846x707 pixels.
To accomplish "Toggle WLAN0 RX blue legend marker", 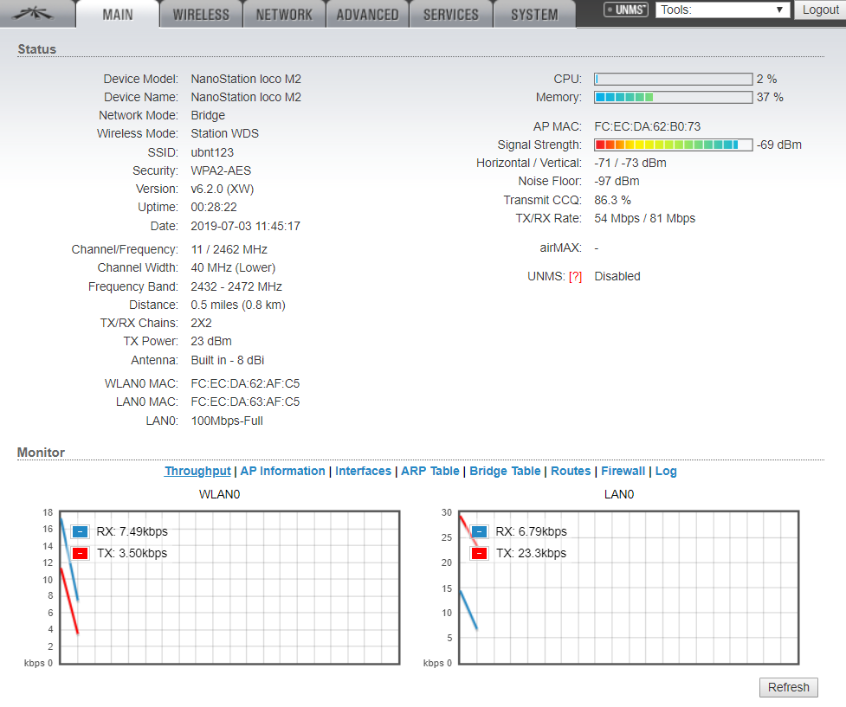I will coord(80,531).
